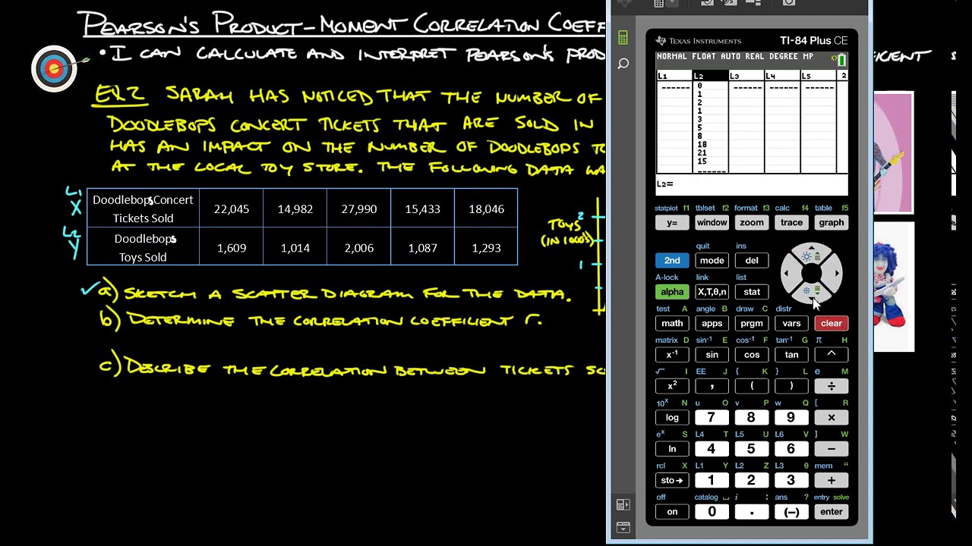The height and width of the screenshot is (546, 972).
Task: Click the ln key
Action: click(672, 449)
